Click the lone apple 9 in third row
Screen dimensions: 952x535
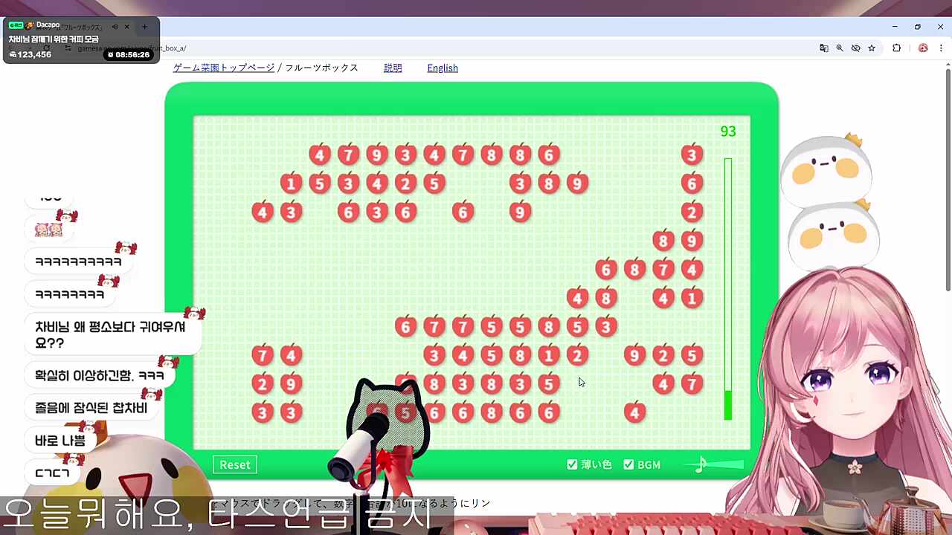point(520,212)
